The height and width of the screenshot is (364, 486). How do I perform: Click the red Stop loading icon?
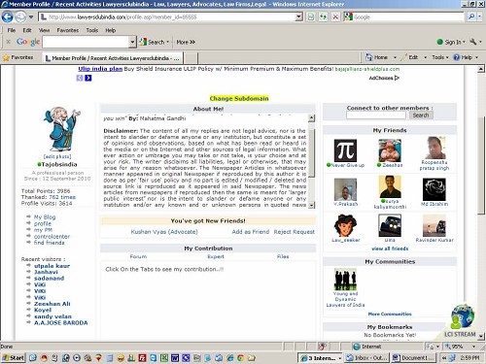tap(335, 17)
